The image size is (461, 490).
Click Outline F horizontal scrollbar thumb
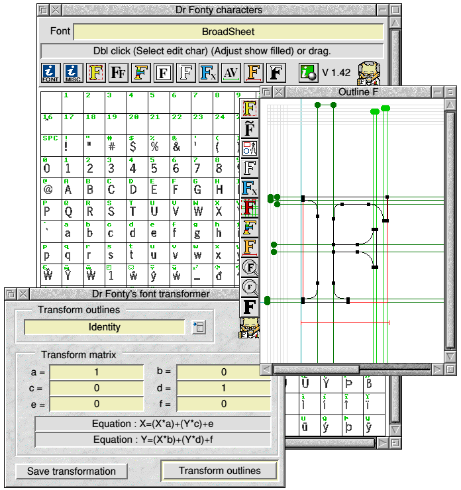click(317, 370)
